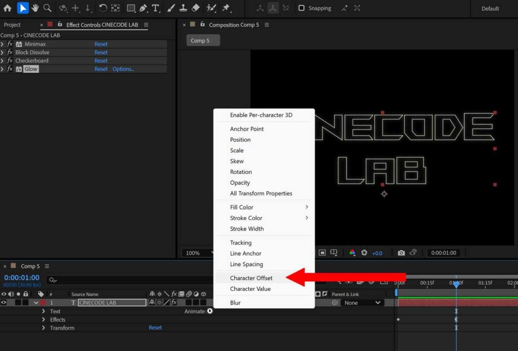Adjust the exposure value +0.0
This screenshot has height=351, width=518.
(x=377, y=253)
